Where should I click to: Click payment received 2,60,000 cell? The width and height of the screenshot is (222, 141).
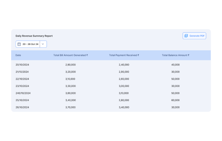tap(124, 79)
